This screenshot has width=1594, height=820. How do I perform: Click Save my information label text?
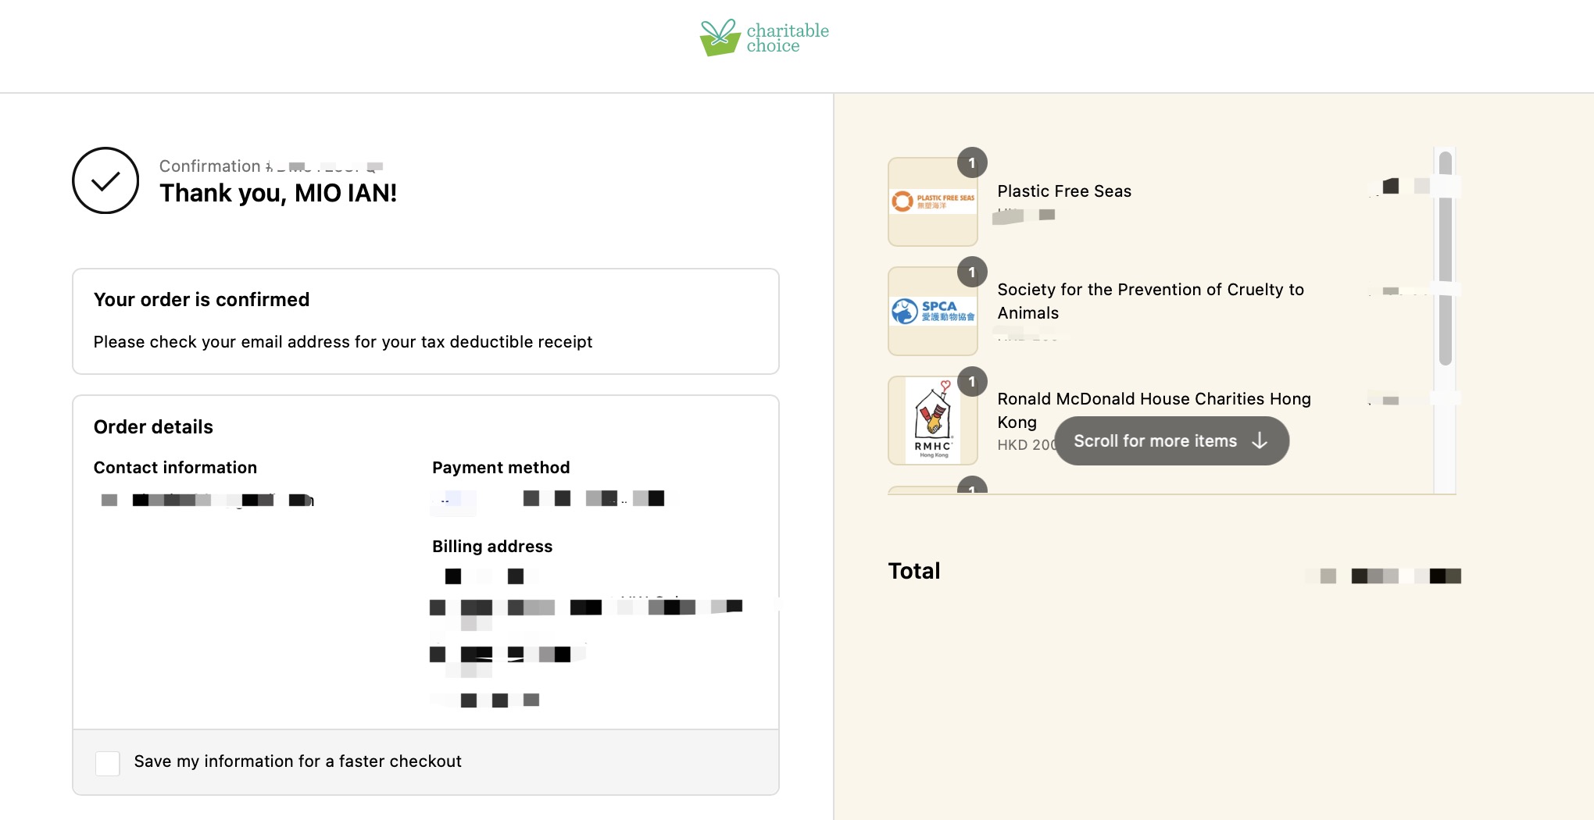click(x=298, y=761)
